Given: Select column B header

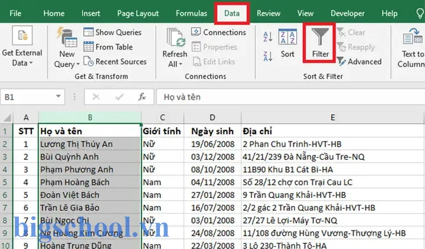Looking at the screenshot, I should click(90, 117).
